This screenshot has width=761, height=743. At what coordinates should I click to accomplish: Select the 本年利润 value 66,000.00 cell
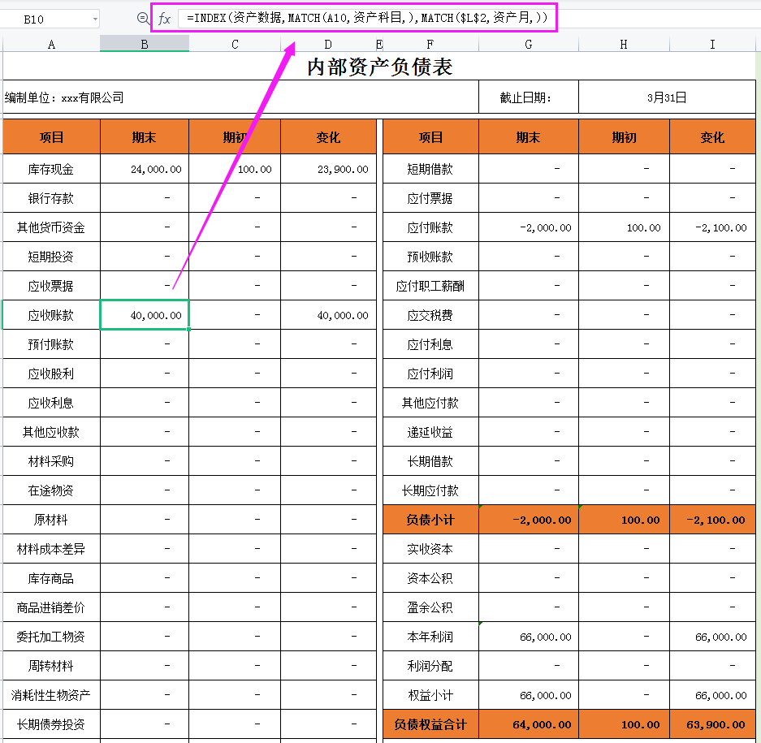pos(527,637)
